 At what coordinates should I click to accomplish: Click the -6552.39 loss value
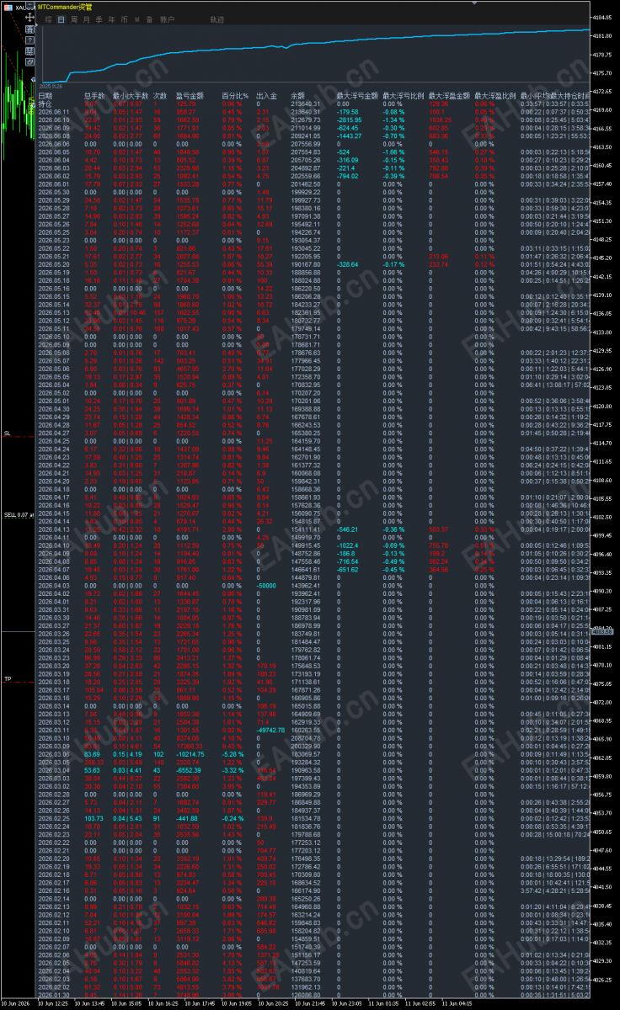(190, 770)
